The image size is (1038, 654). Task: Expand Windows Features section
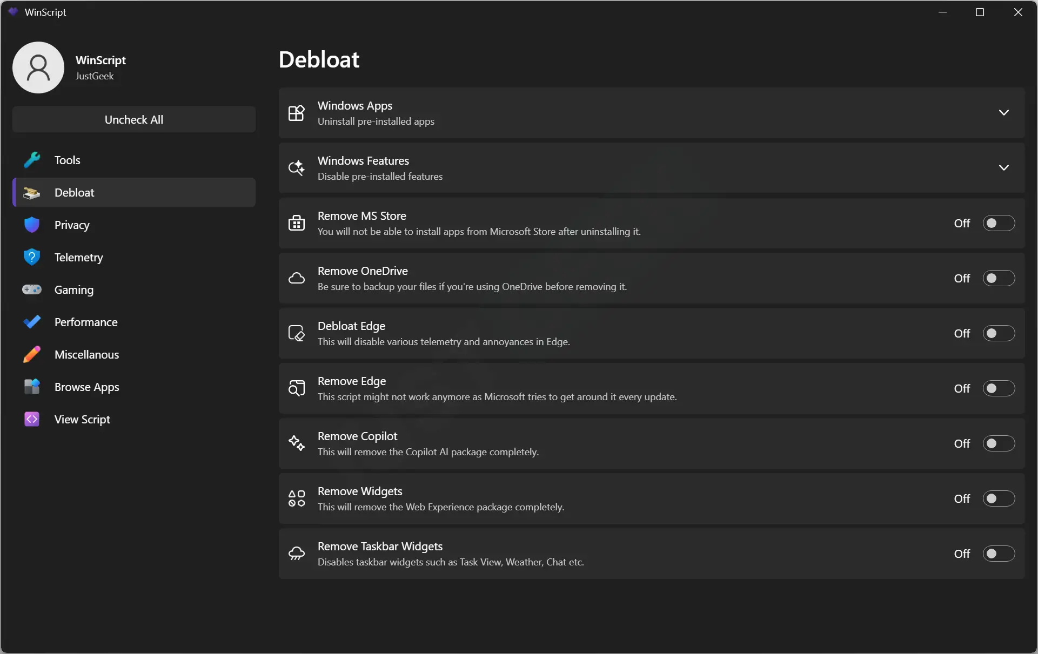(x=1004, y=167)
